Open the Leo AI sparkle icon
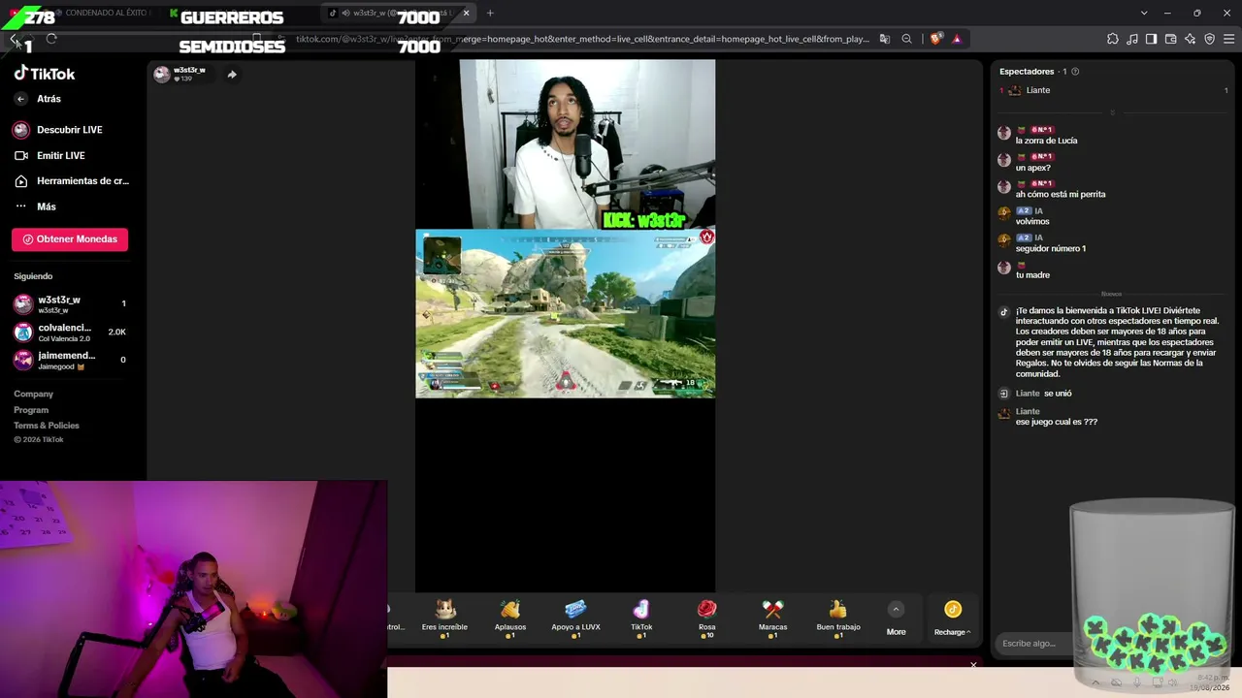Screen dimensions: 1242x698 1190,39
